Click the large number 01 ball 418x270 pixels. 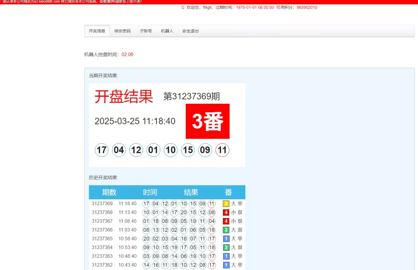tap(153, 150)
